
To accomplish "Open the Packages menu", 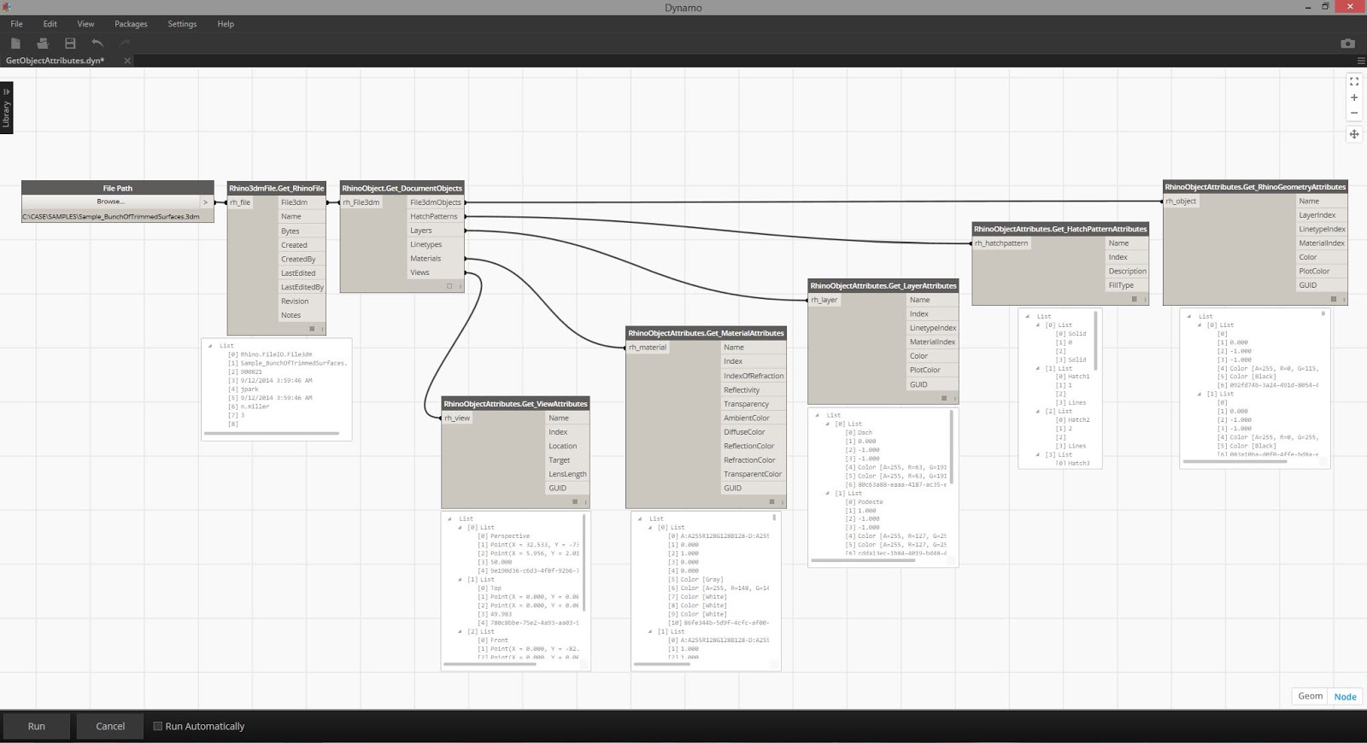I will 131,24.
